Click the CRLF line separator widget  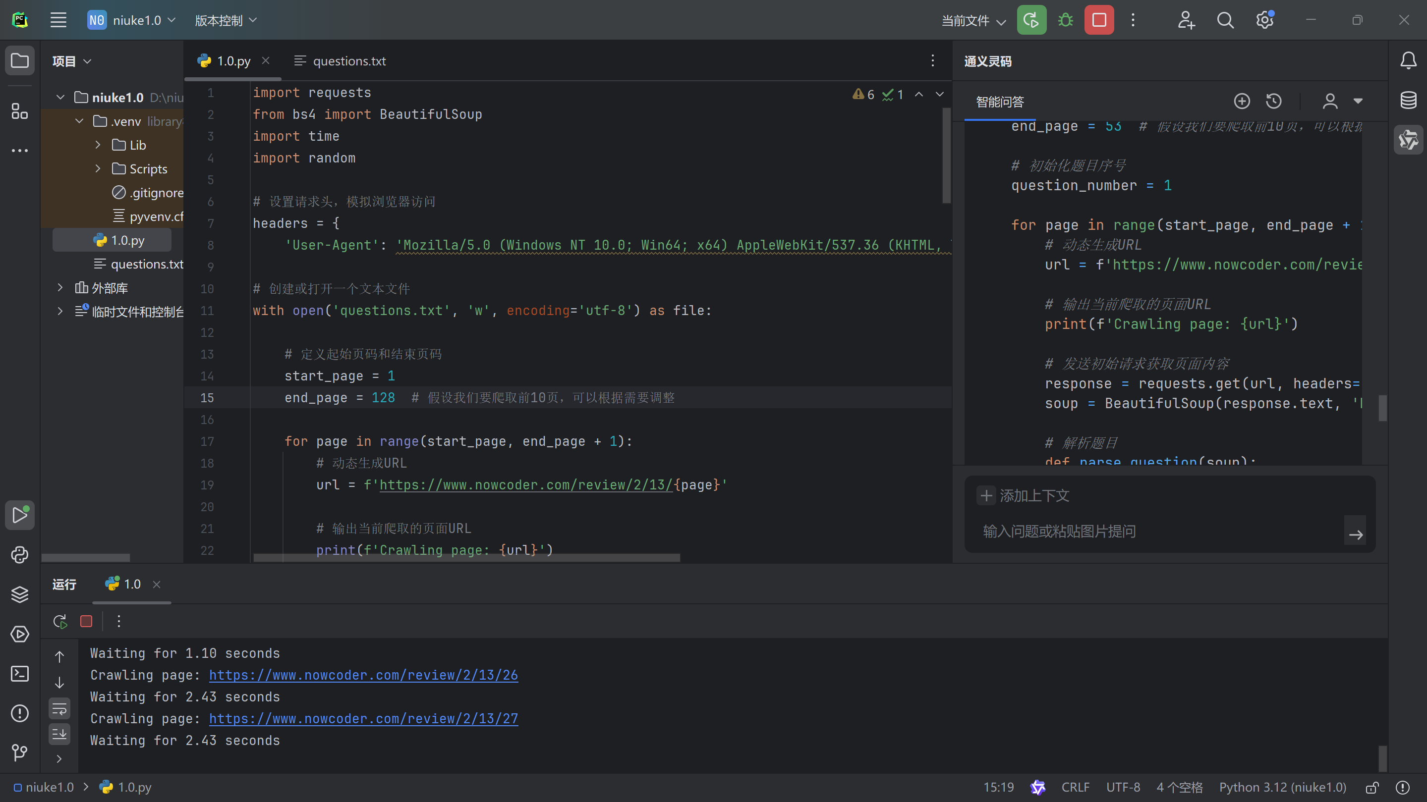click(1075, 787)
